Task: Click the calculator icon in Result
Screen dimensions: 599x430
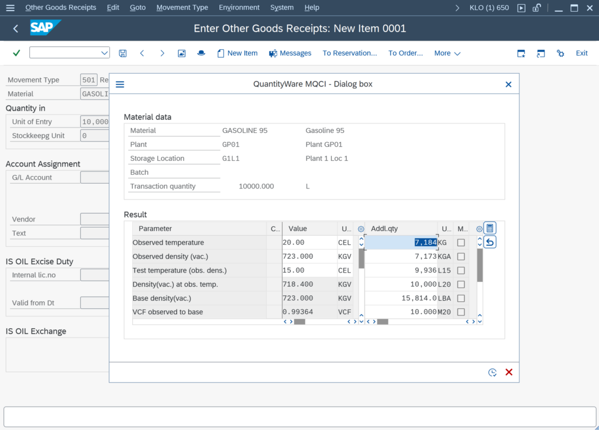Action: (x=490, y=229)
